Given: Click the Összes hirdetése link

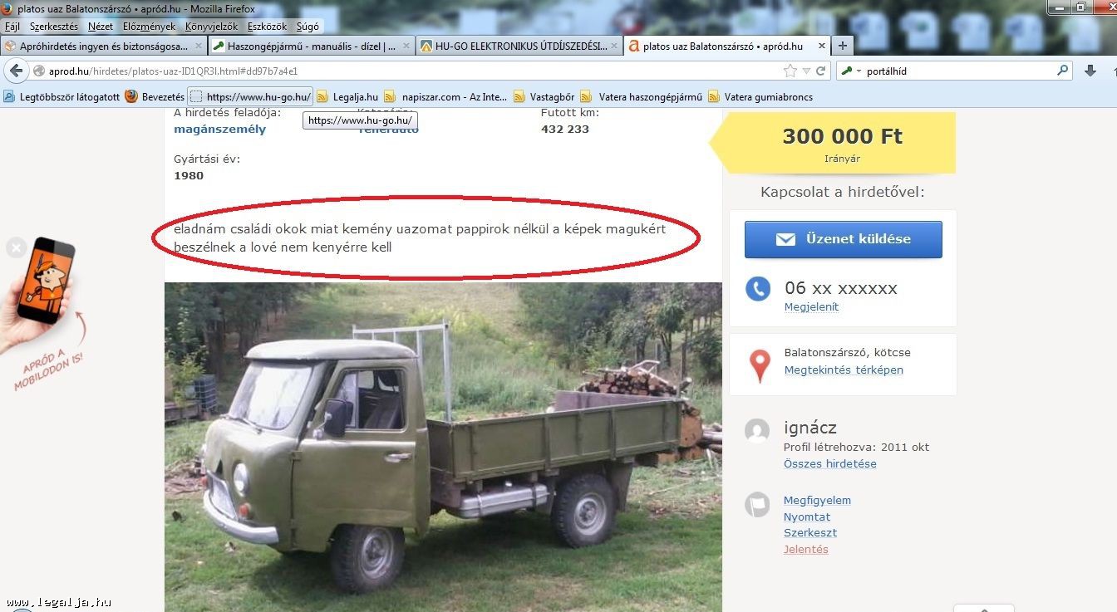Looking at the screenshot, I should click(x=829, y=464).
